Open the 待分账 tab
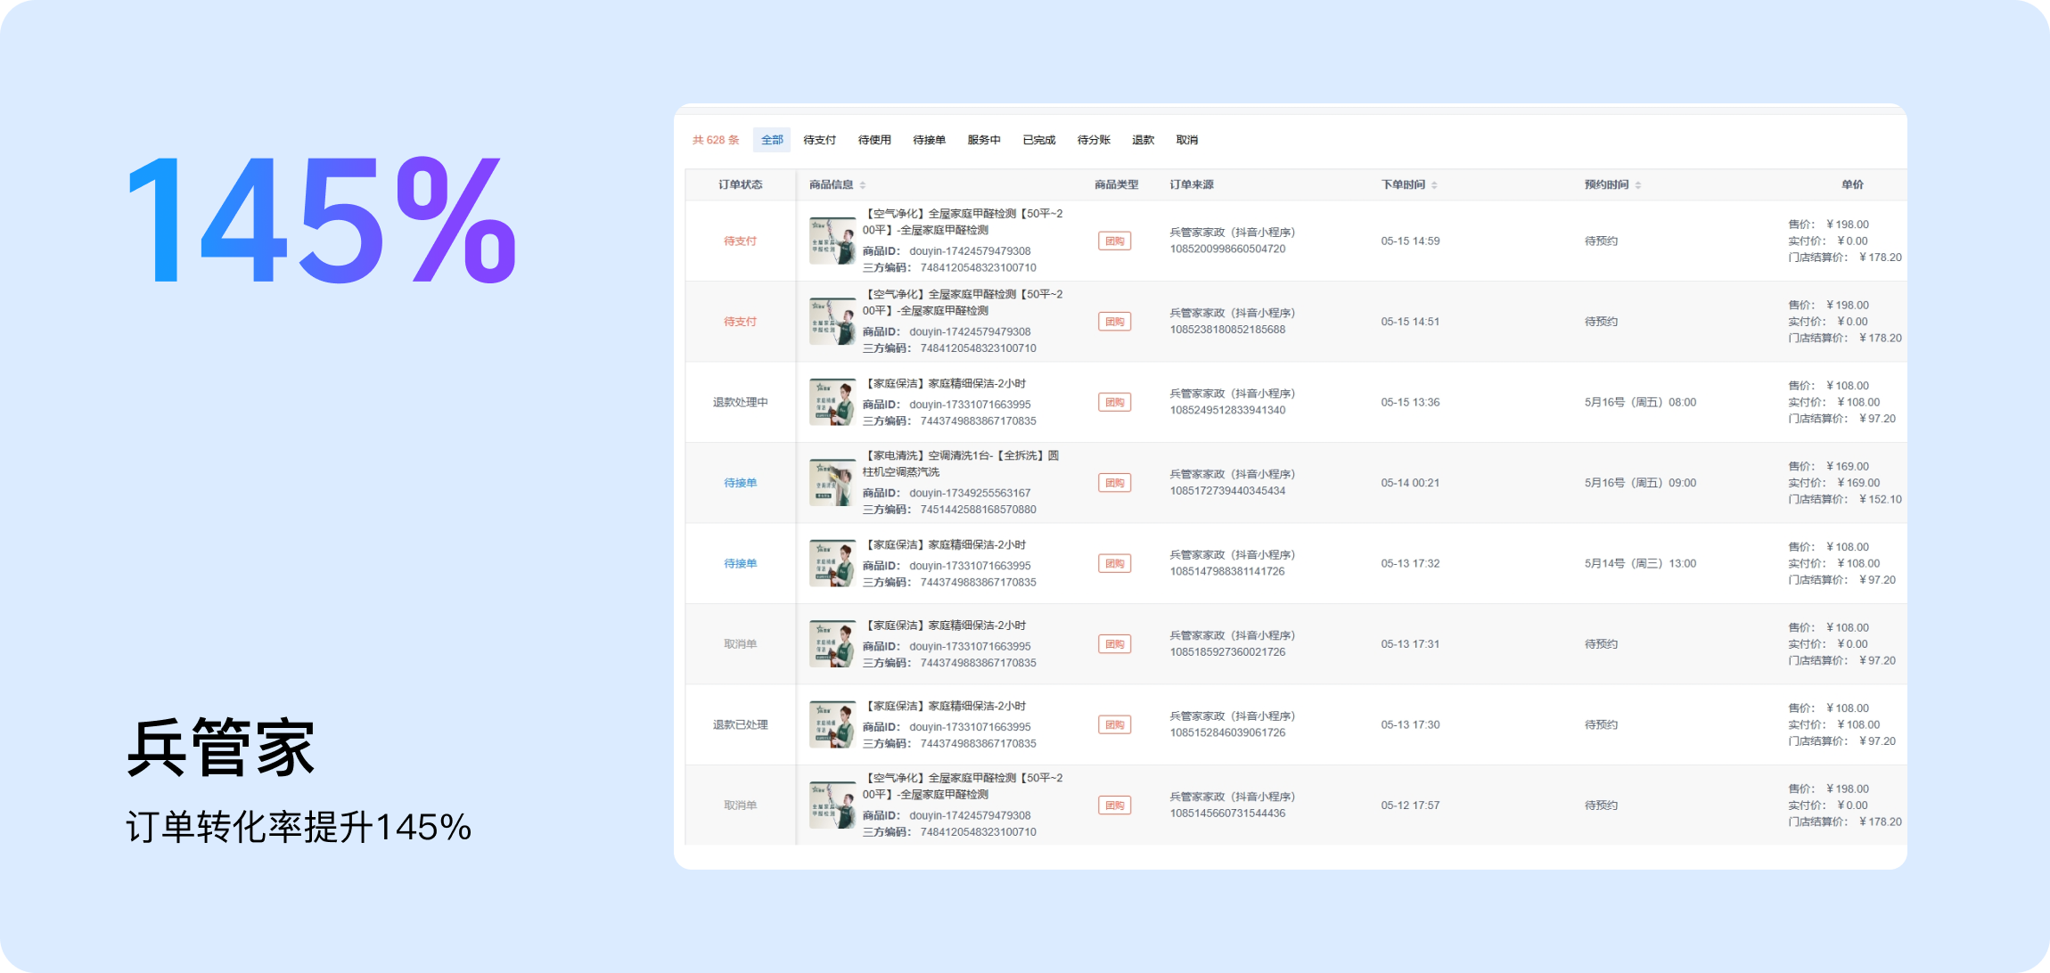The image size is (2050, 973). click(x=1094, y=140)
